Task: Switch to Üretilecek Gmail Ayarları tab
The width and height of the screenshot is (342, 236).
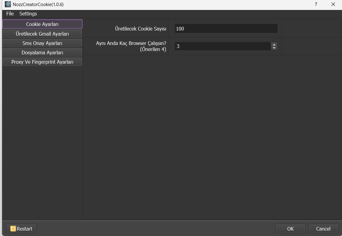Action: click(x=42, y=34)
